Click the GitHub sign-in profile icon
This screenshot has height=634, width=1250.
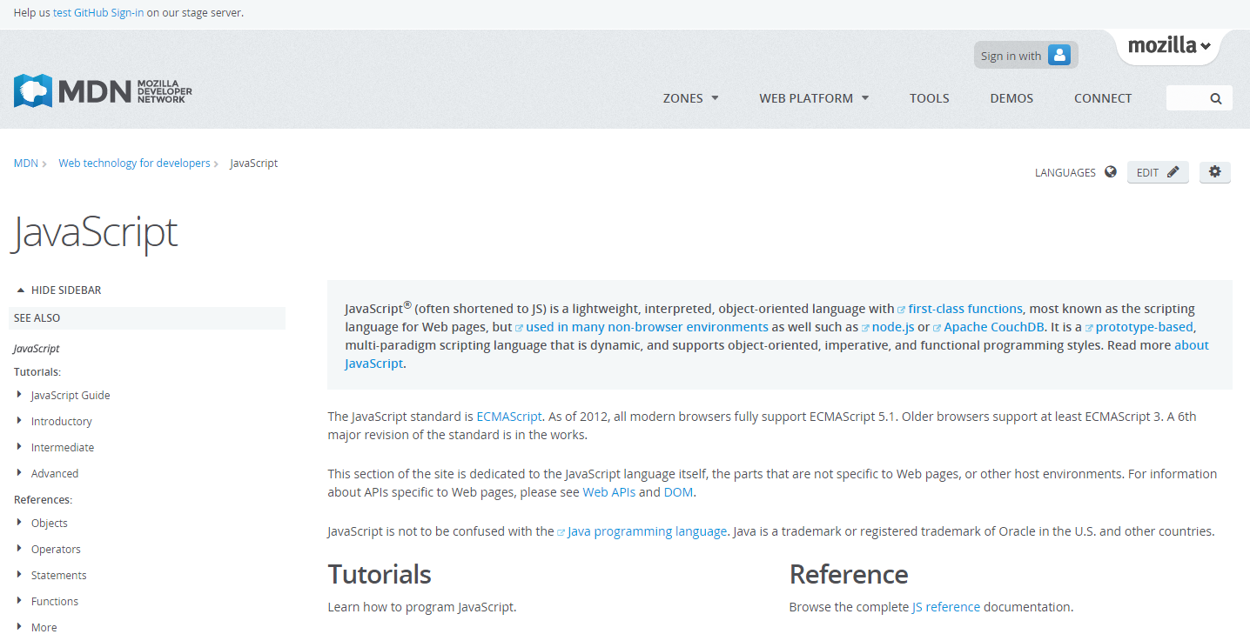click(1058, 56)
